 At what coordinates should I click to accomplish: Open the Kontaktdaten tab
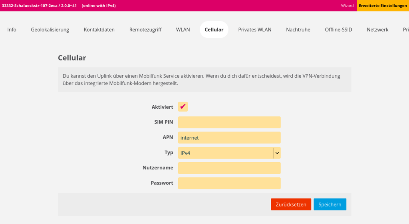pos(99,29)
